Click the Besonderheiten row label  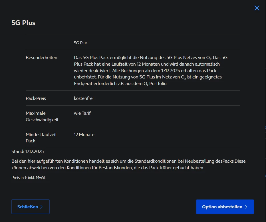pos(41,58)
